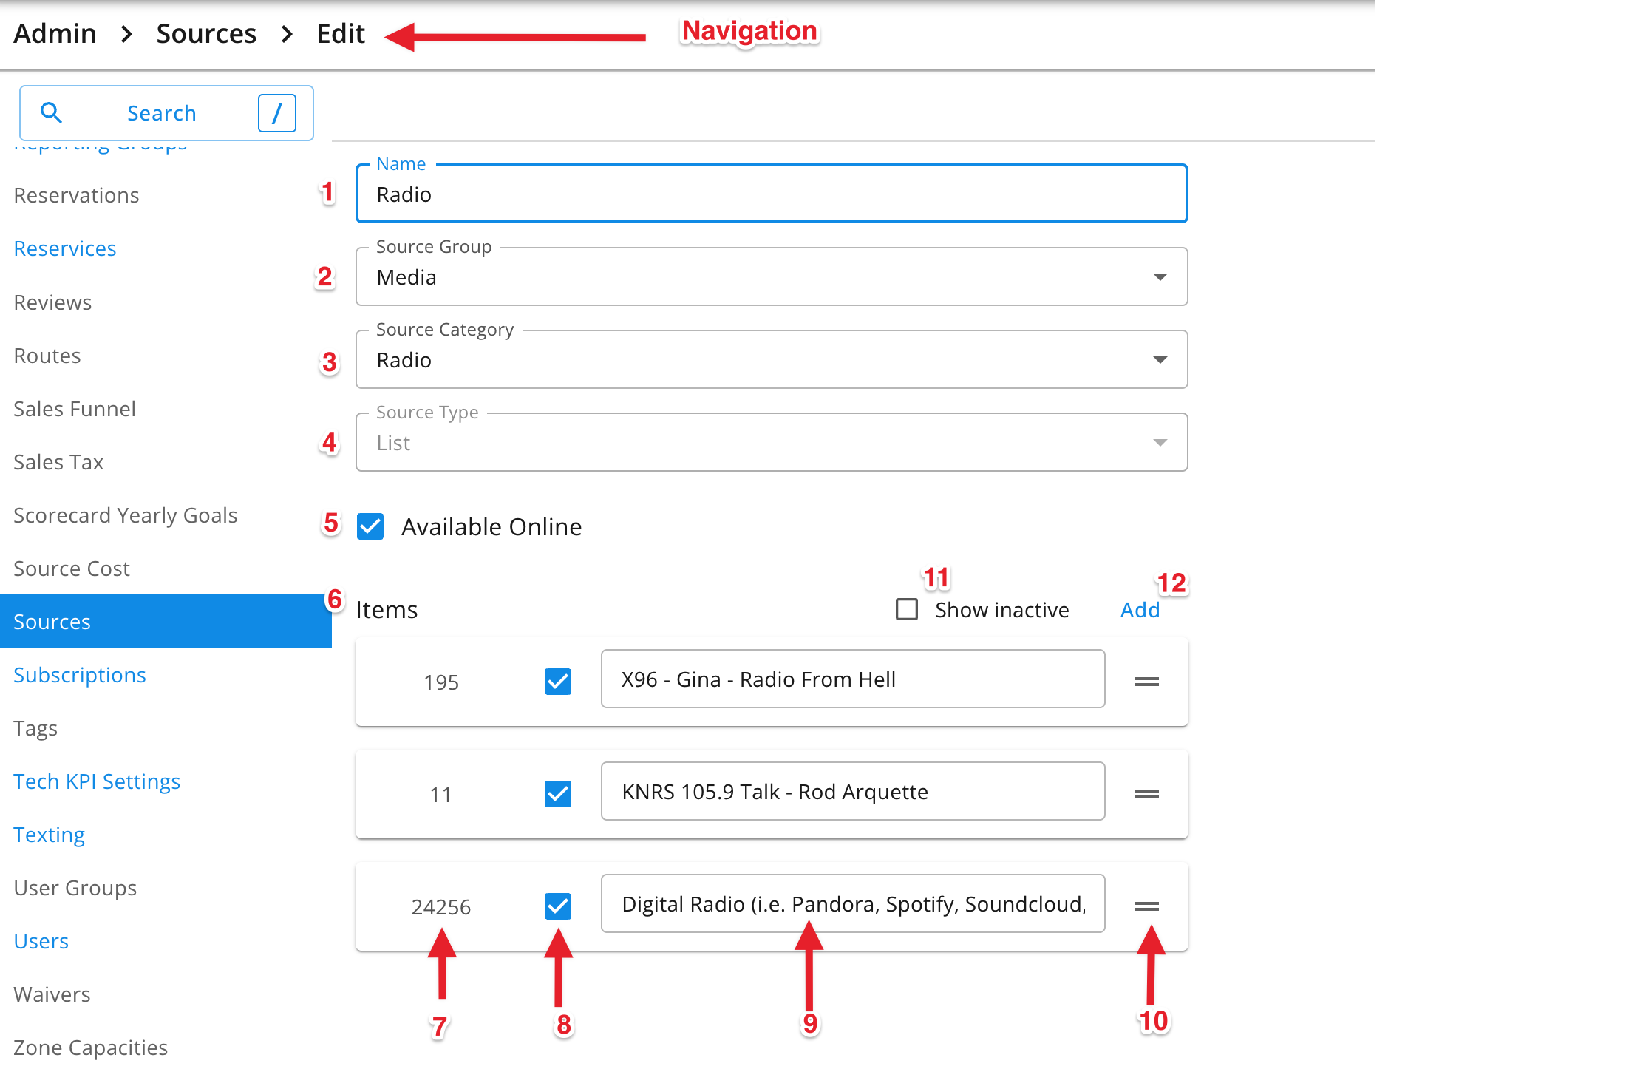
Task: Open Texting in the sidebar
Action: 50,835
